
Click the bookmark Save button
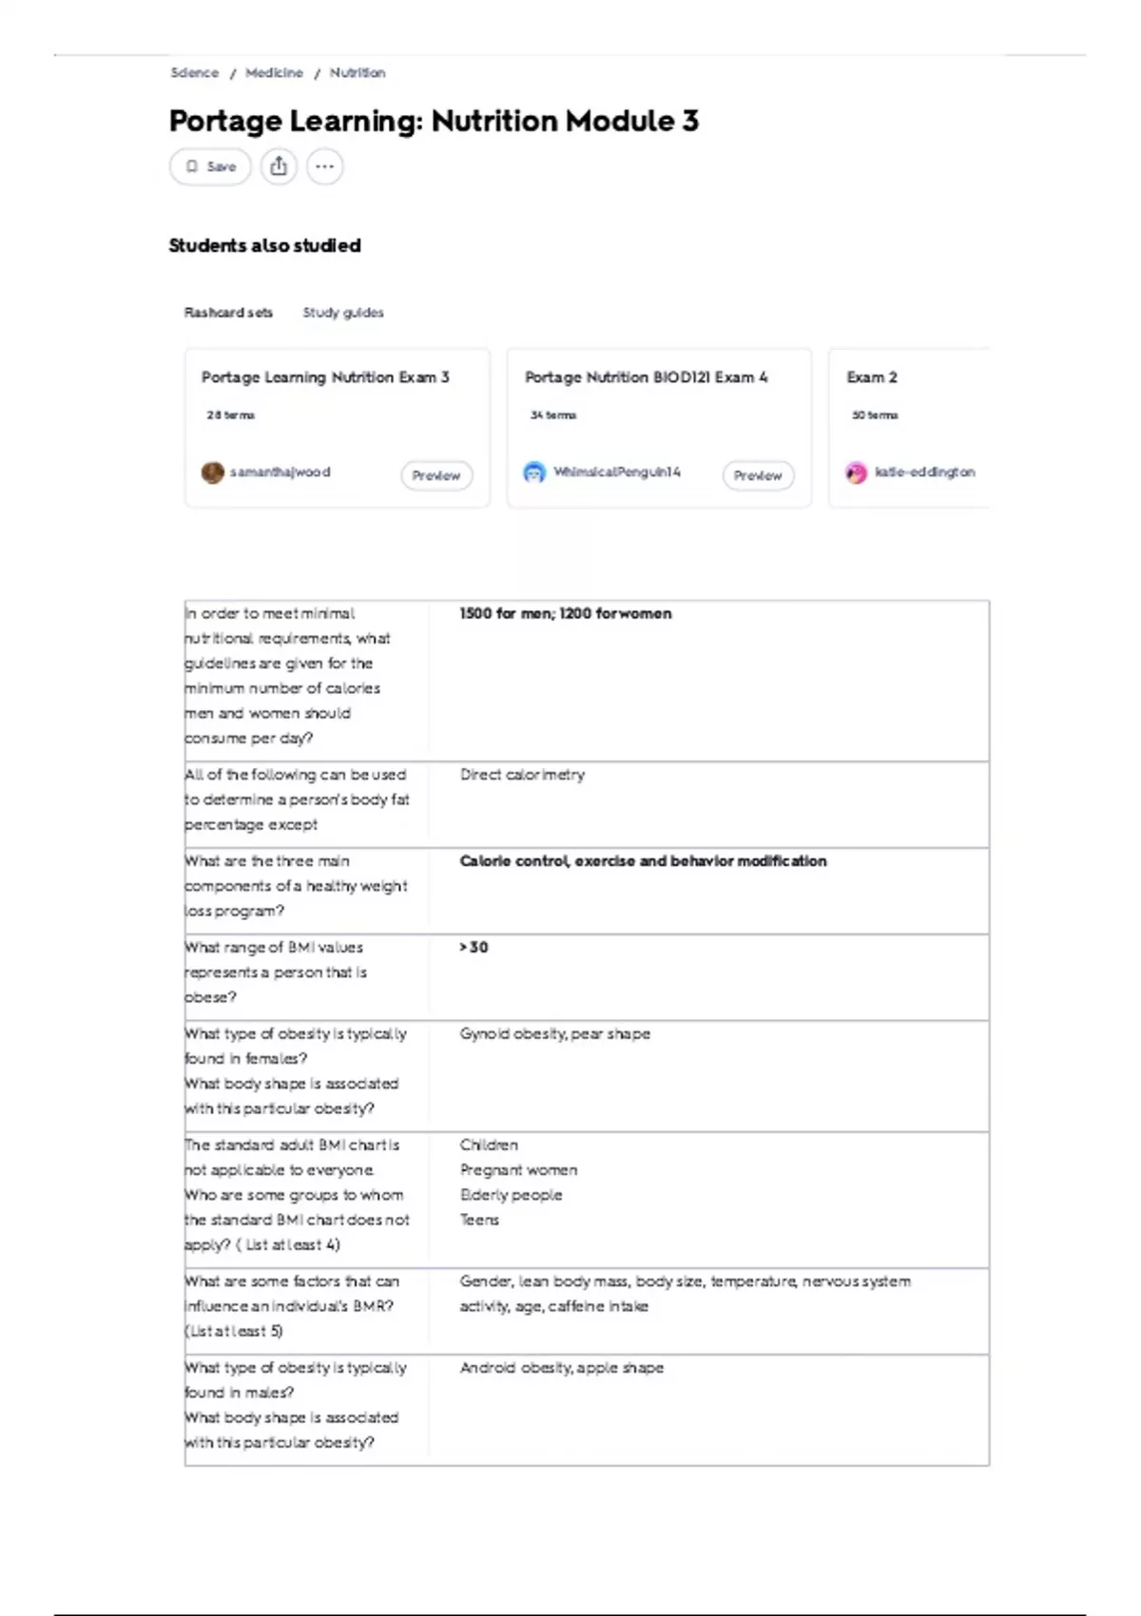[210, 166]
